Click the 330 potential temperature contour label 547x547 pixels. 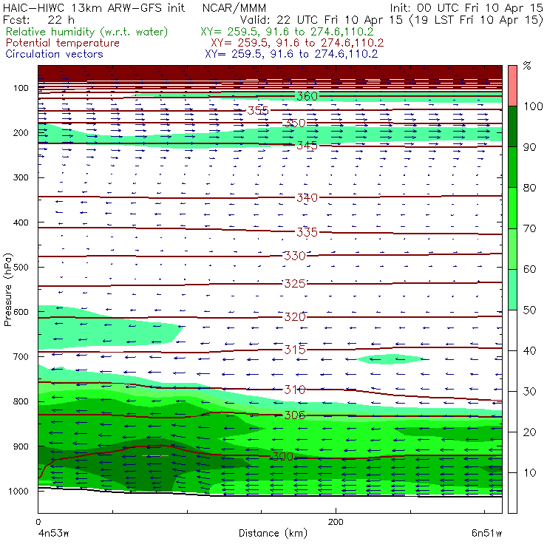pyautogui.click(x=295, y=256)
